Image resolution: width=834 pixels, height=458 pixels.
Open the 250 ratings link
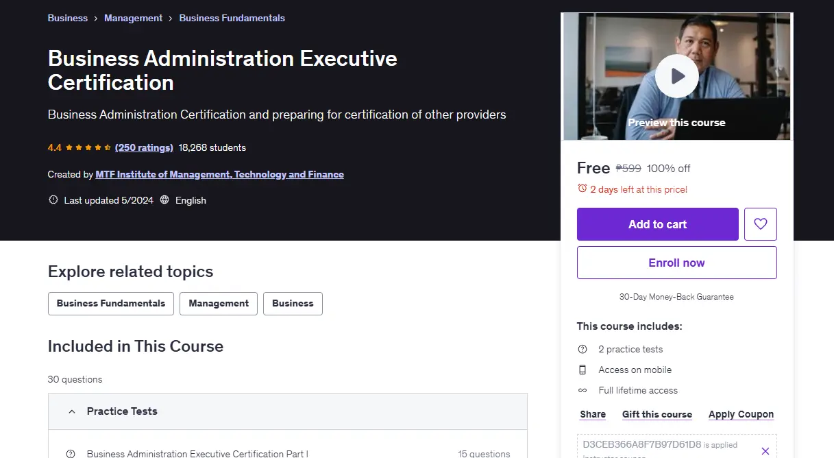144,147
